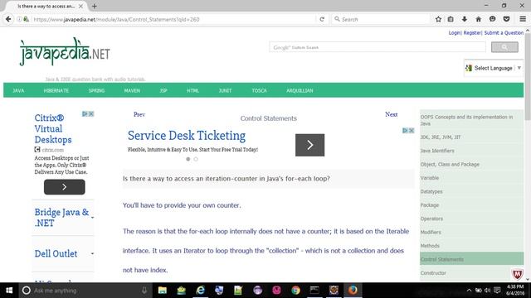Focus the Firefox Search box
This screenshot has height=298, width=531.
coord(381,19)
